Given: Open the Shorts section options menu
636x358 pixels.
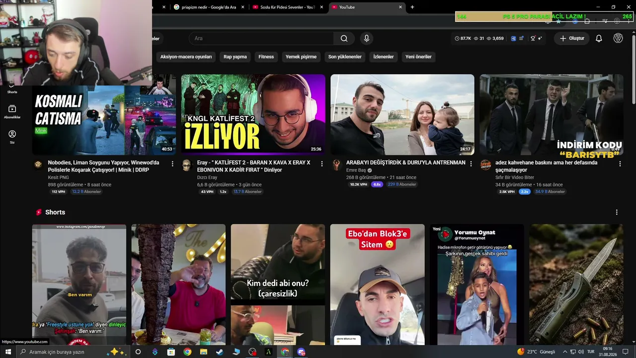Looking at the screenshot, I should (x=617, y=212).
